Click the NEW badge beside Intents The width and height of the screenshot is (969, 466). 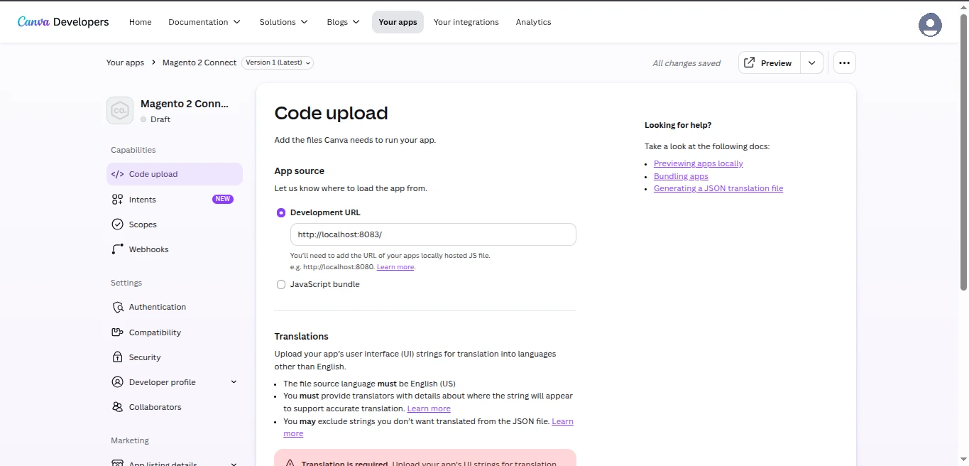223,200
